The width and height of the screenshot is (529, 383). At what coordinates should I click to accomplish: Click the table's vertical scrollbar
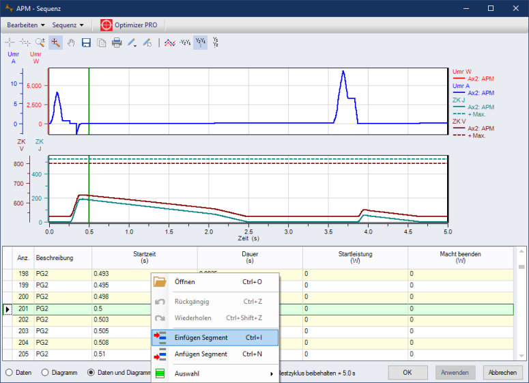521,307
